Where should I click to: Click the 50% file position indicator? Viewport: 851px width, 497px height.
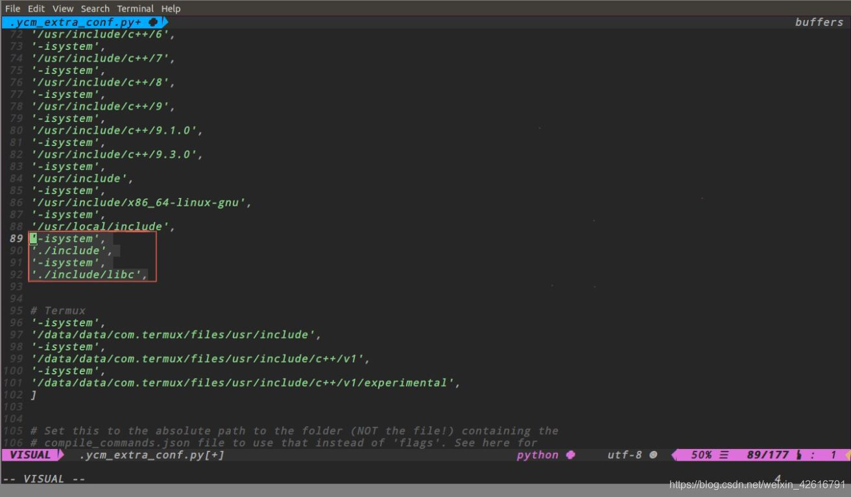coord(701,455)
